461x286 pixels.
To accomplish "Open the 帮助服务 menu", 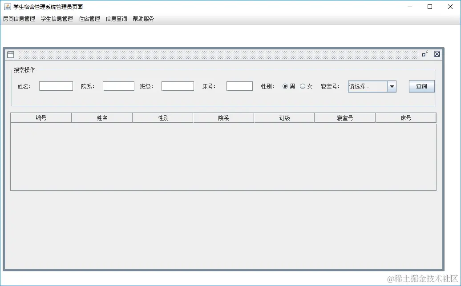I will 143,19.
